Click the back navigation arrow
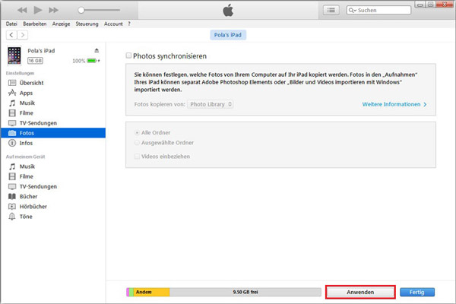The width and height of the screenshot is (456, 304). pyautogui.click(x=9, y=35)
